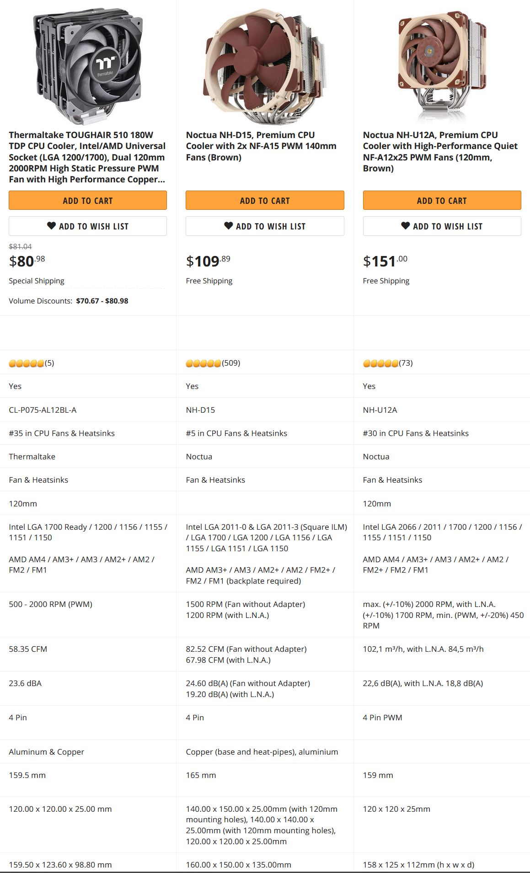Click NH-U12A's #30 in CPU Fans & Heatsinks rank
This screenshot has width=530, height=873.
pyautogui.click(x=416, y=433)
